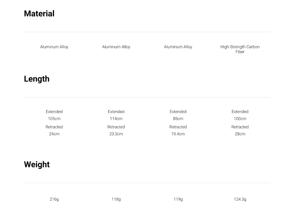Viewport: 296px width, 212px height.
Task: Click the 100cm extended length value
Action: coord(240,119)
